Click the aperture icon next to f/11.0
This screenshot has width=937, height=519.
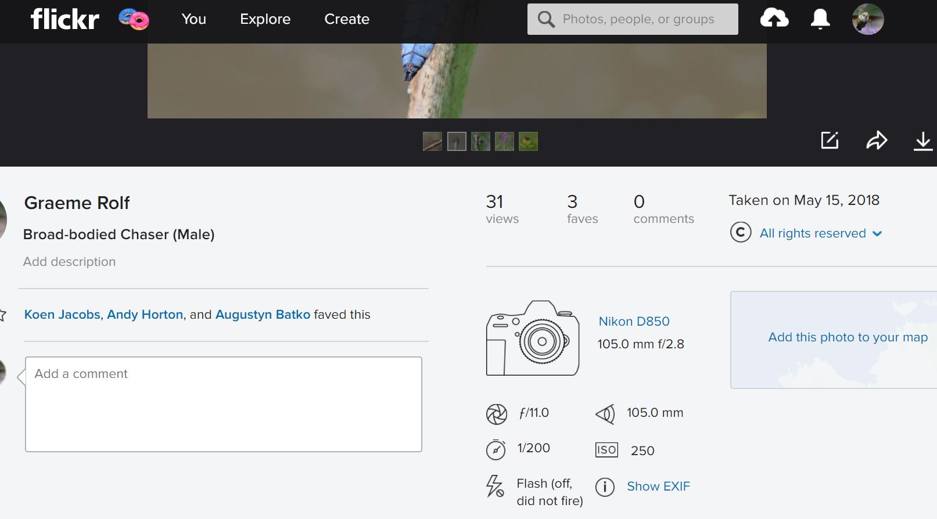point(496,414)
